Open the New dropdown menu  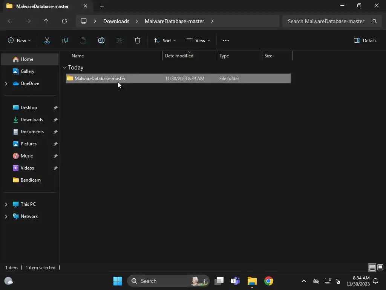[19, 41]
